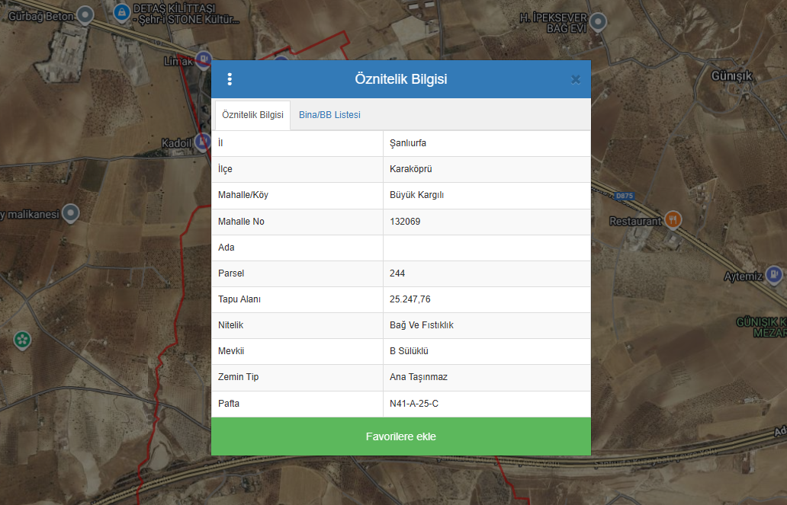Click the orange Restaurant icon on map

click(672, 219)
